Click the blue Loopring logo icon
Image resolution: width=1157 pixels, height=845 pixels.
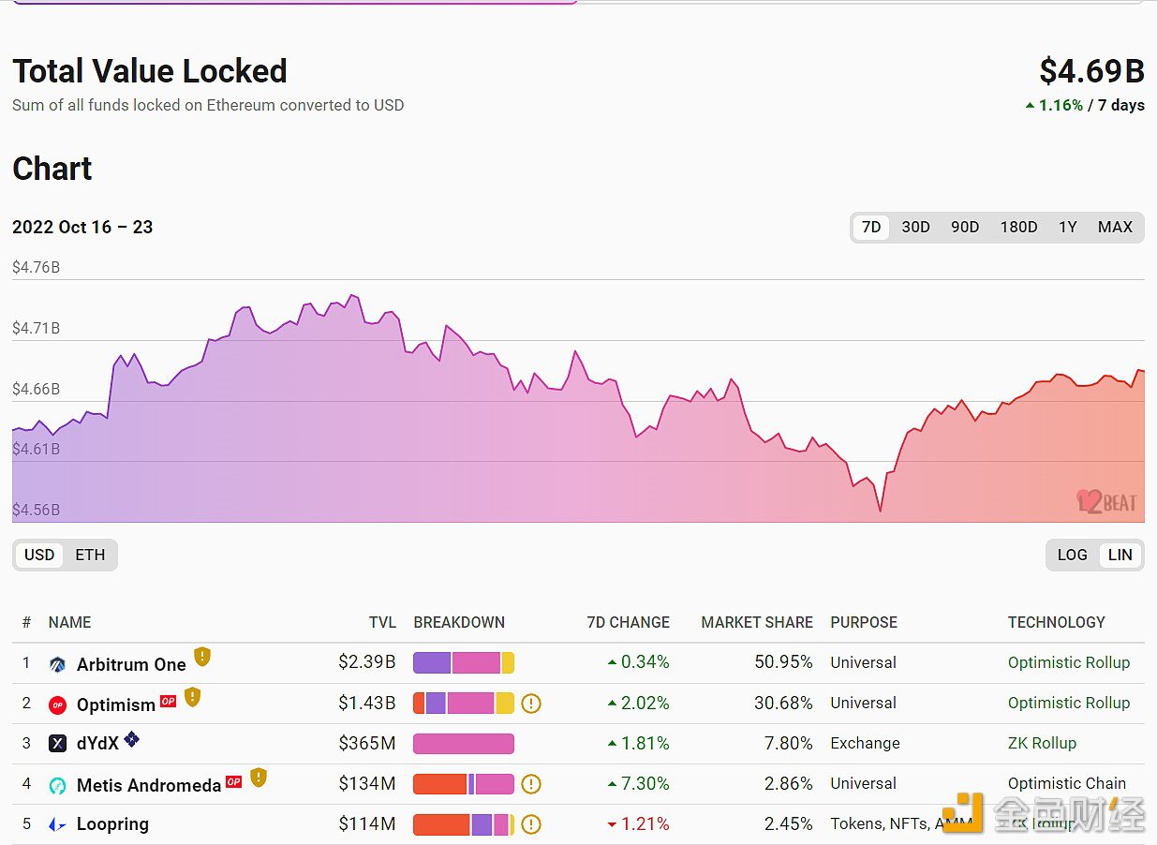[58, 824]
